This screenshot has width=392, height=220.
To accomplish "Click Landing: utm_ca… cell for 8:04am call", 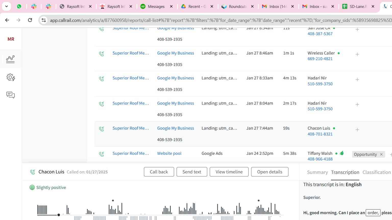I will point(219,103).
